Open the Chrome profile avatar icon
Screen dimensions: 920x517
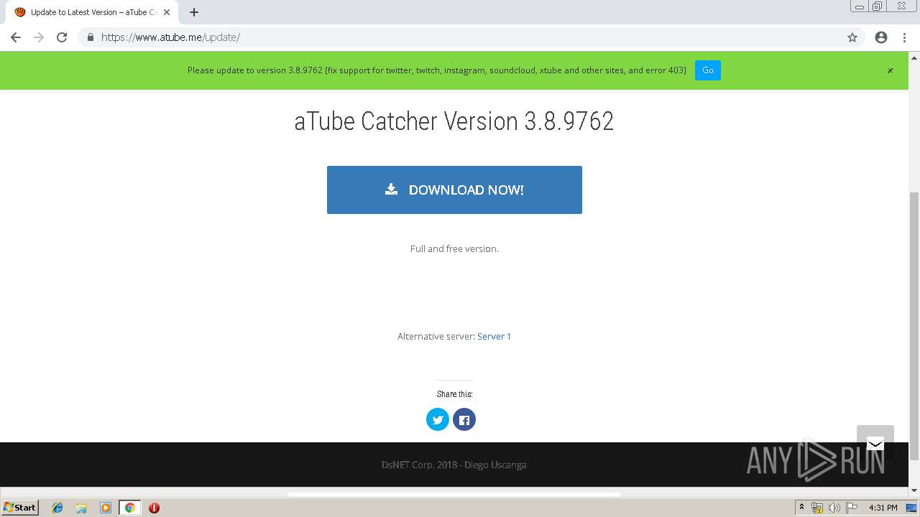tap(881, 37)
